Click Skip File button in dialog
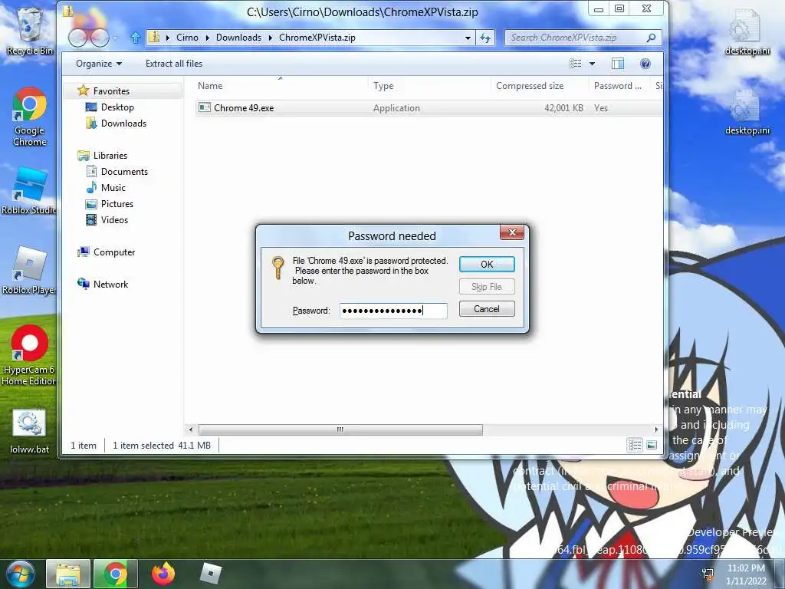Viewport: 785px width, 589px height. tap(487, 287)
